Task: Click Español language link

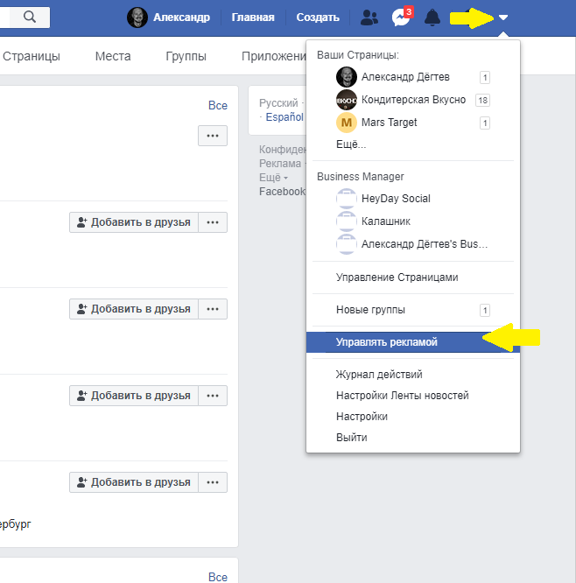Action: coord(284,117)
